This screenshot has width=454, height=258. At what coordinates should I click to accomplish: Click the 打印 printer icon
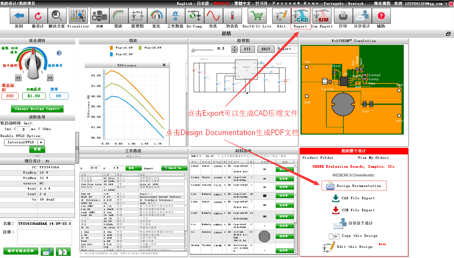pyautogui.click(x=343, y=16)
